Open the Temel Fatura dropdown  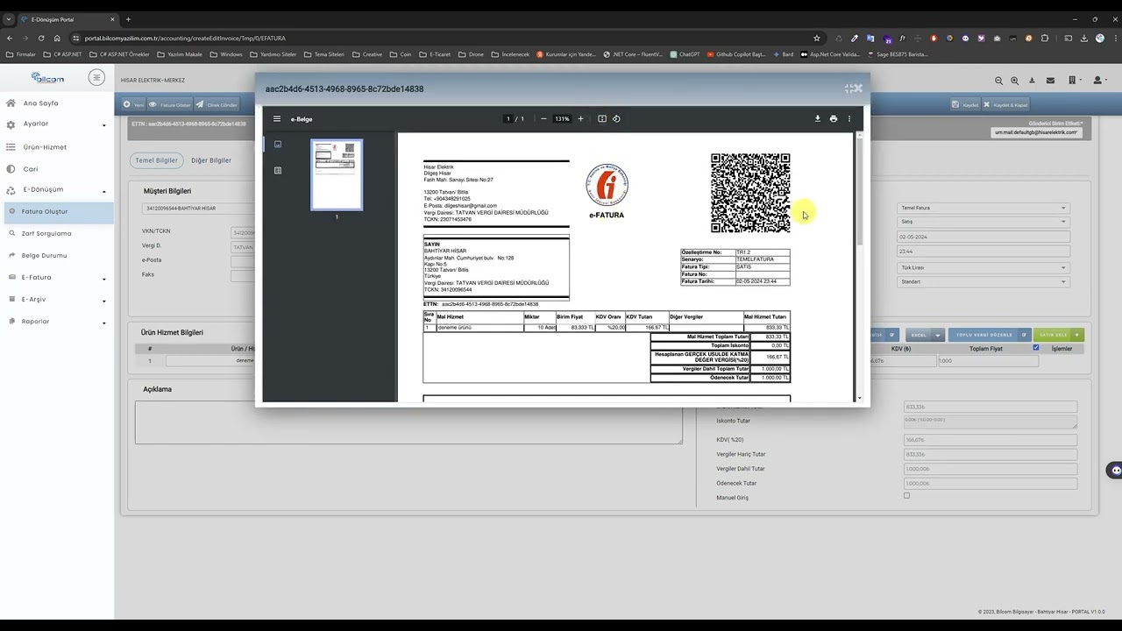(984, 209)
